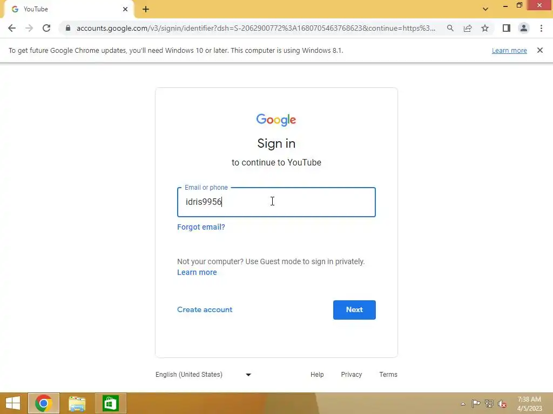Bookmark this page with the star icon
Viewport: 553px width, 414px height.
pyautogui.click(x=485, y=28)
